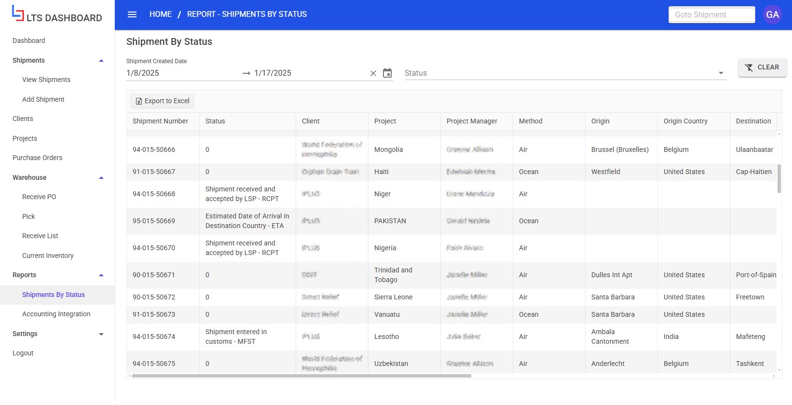Click the LTS Dashboard logo
792x405 pixels.
(57, 14)
